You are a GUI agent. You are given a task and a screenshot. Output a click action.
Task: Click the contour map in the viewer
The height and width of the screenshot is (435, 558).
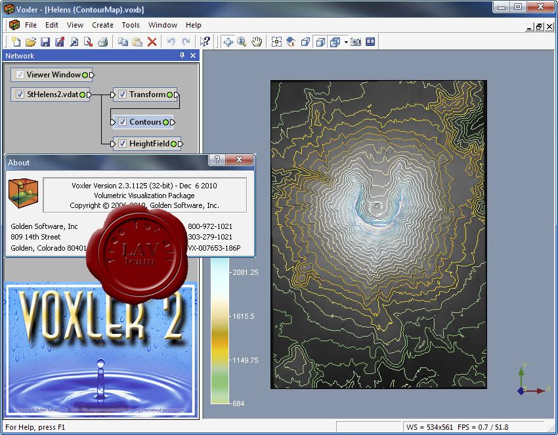pos(379,234)
